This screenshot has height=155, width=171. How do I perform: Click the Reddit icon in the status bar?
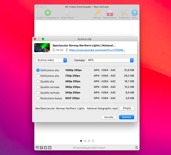(50, 148)
